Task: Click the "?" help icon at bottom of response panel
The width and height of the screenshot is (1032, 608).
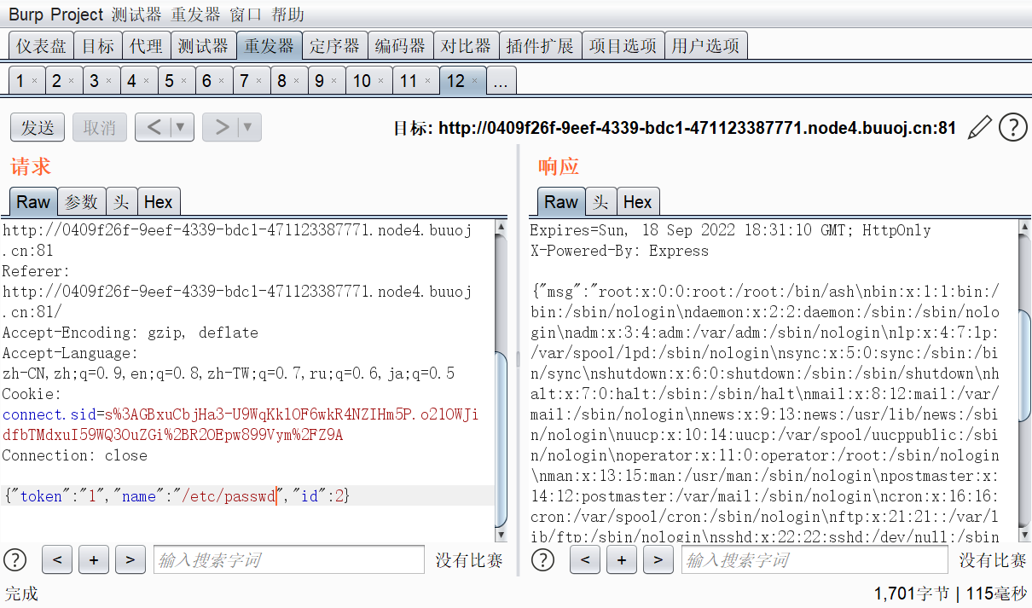Action: (542, 559)
